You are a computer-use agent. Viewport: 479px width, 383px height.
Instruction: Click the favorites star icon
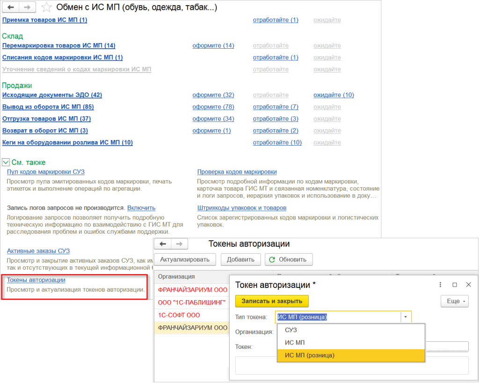click(46, 7)
